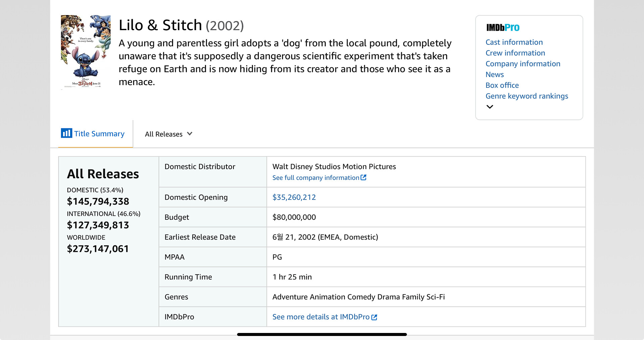Image resolution: width=644 pixels, height=340 pixels.
Task: Click the $35,260,212 domestic opening link
Action: [294, 197]
